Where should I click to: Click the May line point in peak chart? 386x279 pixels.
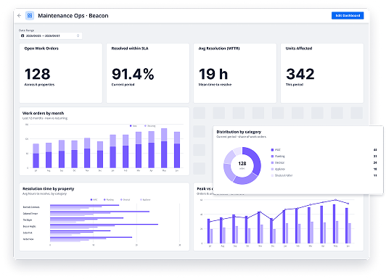point(335,200)
